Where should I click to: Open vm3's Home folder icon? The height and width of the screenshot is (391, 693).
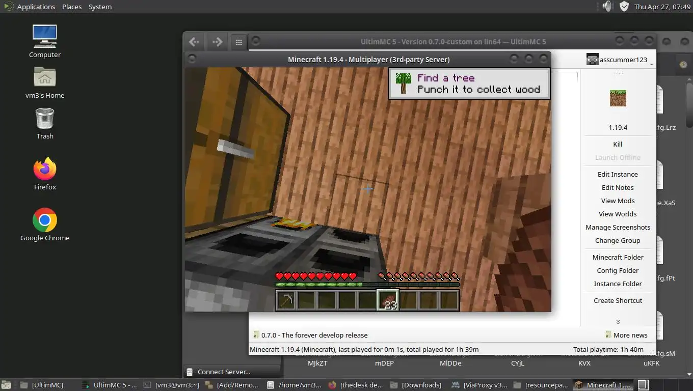pos(45,77)
